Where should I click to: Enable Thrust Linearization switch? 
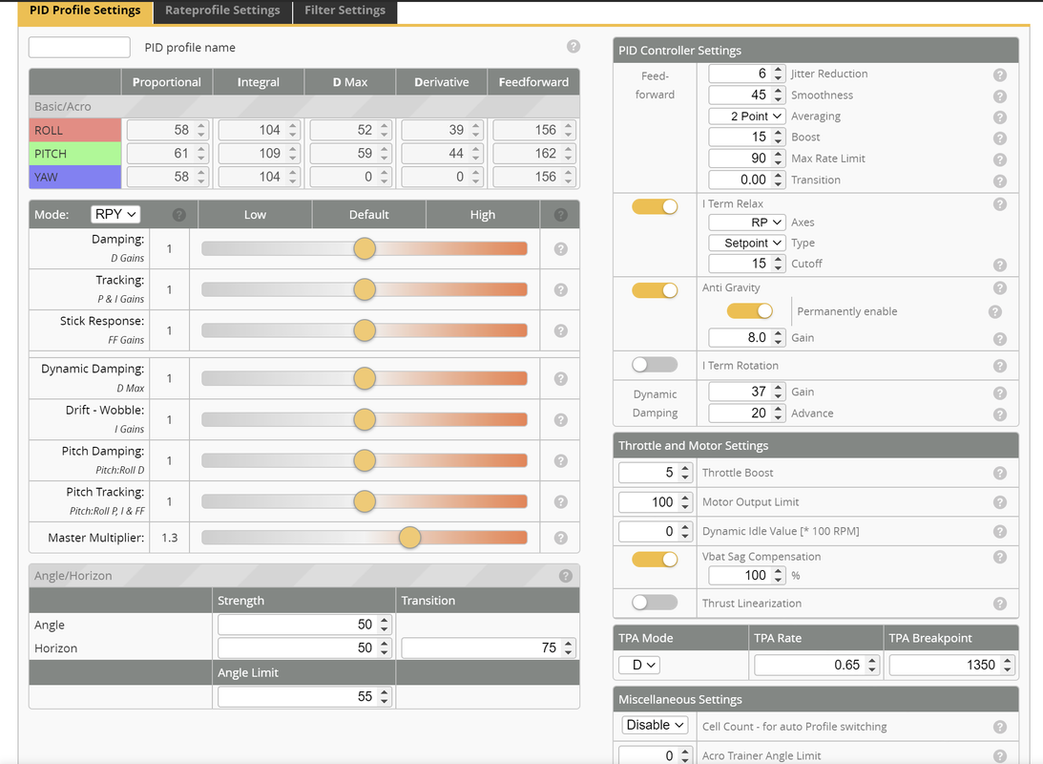pyautogui.click(x=655, y=602)
